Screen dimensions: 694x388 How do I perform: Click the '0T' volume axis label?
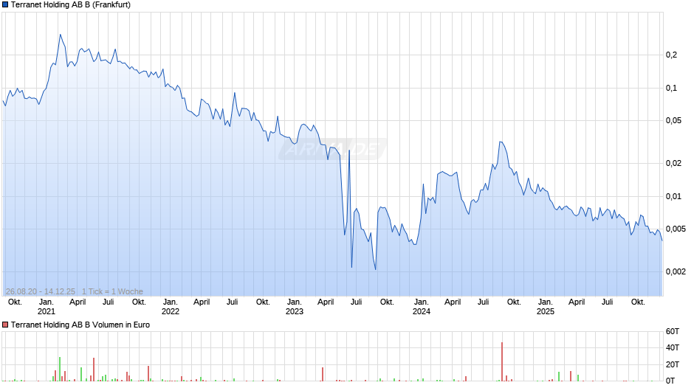670,381
